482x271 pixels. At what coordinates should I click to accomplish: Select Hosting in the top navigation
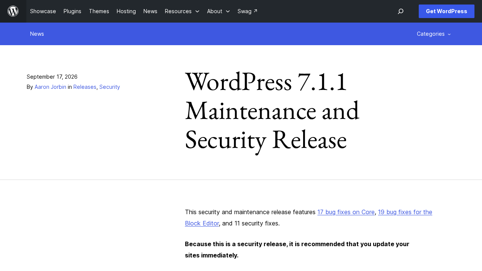(x=126, y=11)
